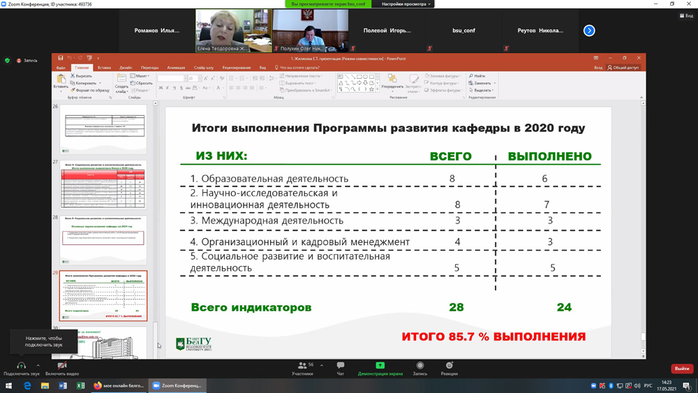Toggle underline Ч formatting
This screenshot has width=698, height=393.
click(x=174, y=88)
